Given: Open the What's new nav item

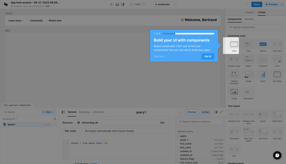Looking at the screenshot, I should point(55,21).
